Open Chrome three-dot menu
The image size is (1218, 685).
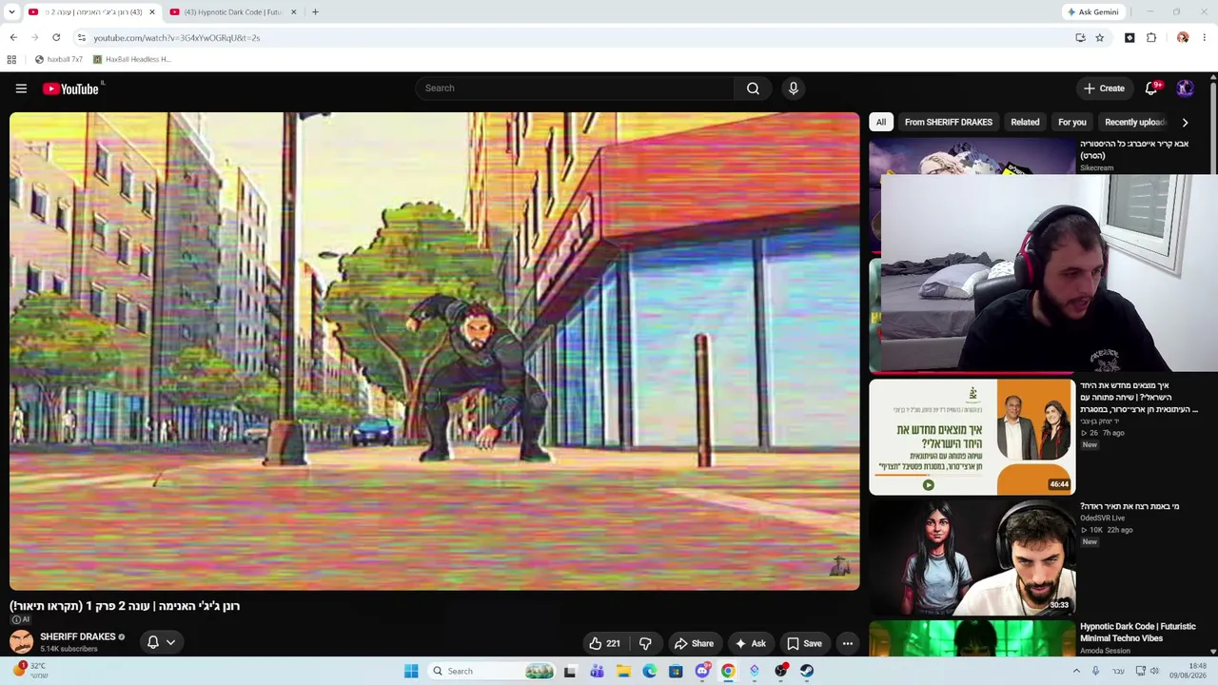(x=1204, y=38)
